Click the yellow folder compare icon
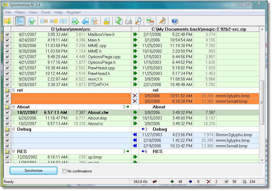 pos(7,21)
